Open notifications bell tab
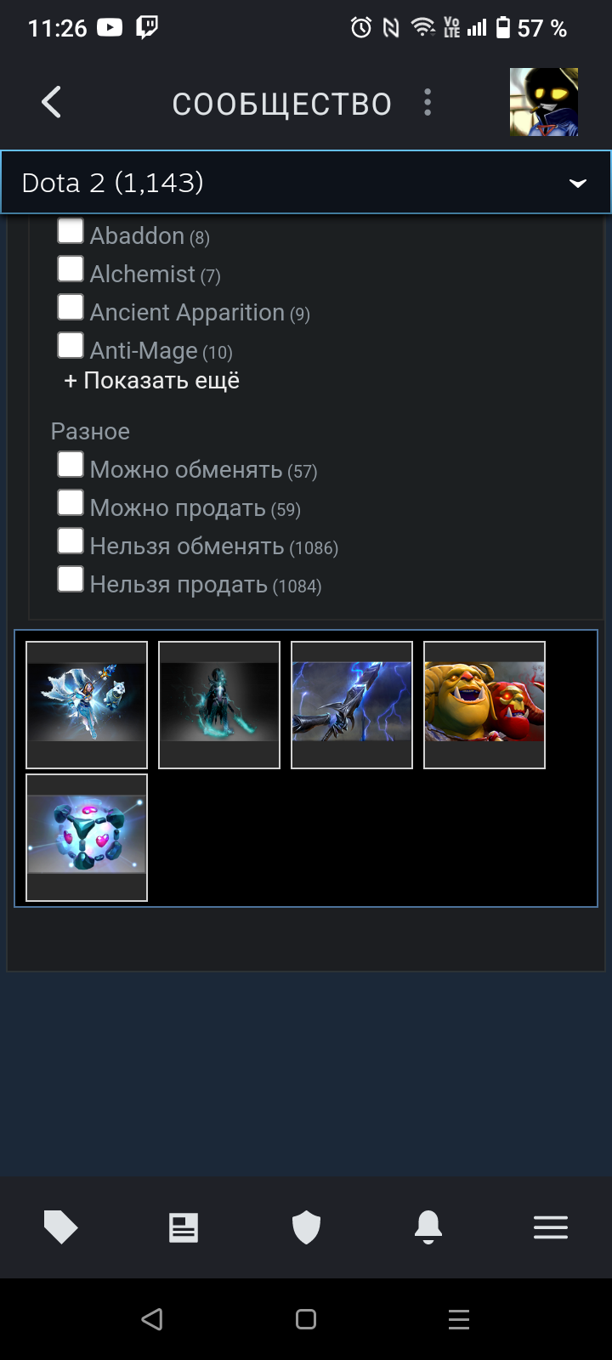612x1360 pixels. pyautogui.click(x=428, y=1227)
